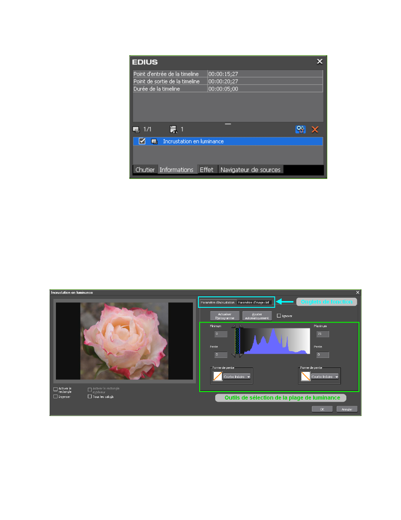Tick the Inverser checkbox
The image size is (401, 520).
(55, 397)
